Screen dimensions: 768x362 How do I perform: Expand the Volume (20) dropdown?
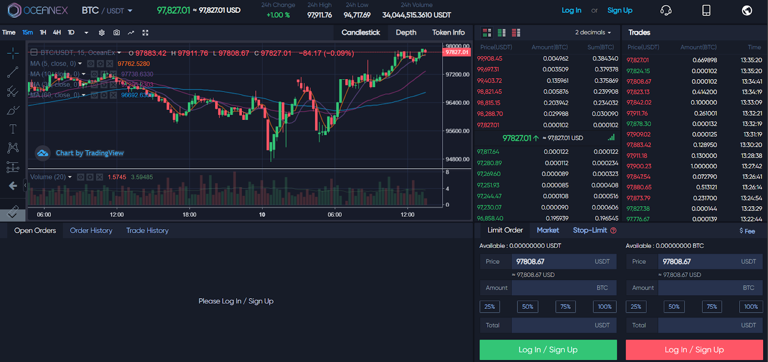pyautogui.click(x=70, y=177)
